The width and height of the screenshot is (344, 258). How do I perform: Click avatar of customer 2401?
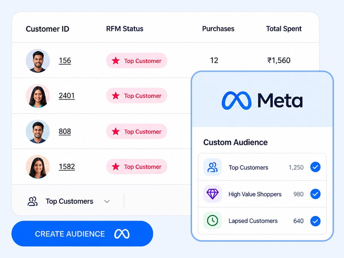[x=38, y=96]
